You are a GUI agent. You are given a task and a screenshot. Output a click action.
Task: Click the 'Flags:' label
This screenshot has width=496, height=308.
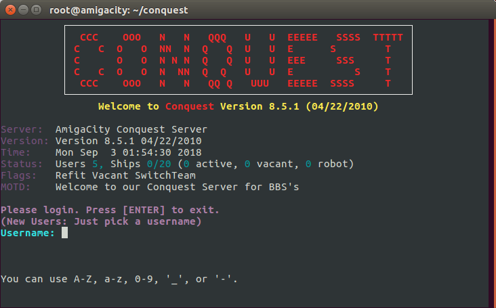[19, 175]
